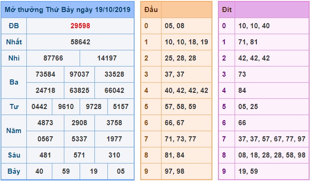Select the Nhì prize number 14197
311x182 pixels.
[x=107, y=58]
